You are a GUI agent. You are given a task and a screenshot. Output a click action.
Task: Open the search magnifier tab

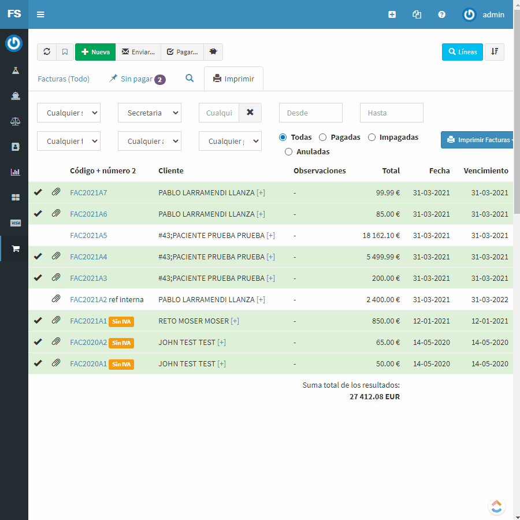point(190,79)
